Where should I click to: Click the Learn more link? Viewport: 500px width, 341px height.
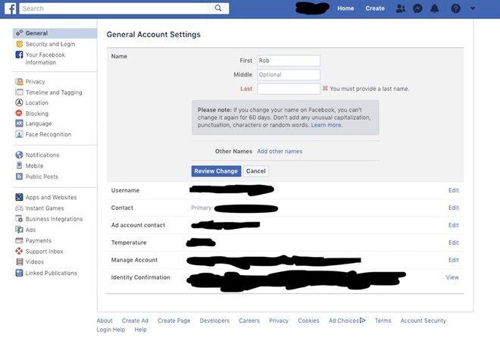point(327,125)
